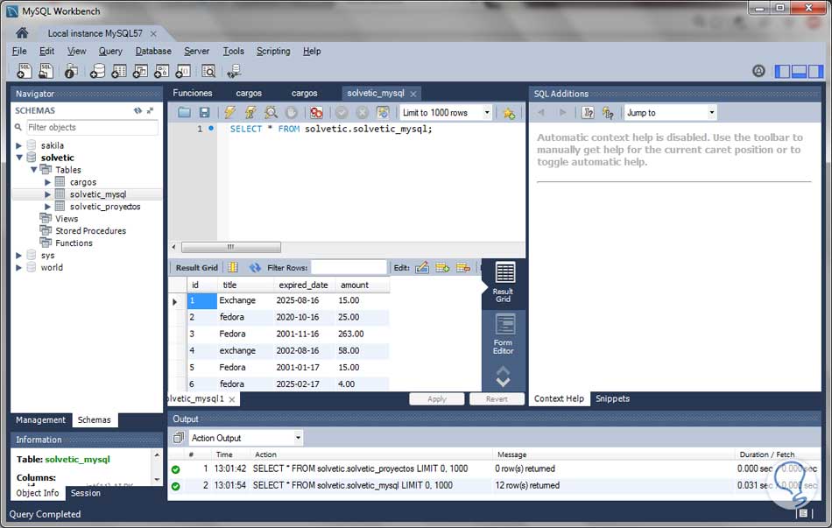
Task: Create new schema icon
Action: [97, 71]
